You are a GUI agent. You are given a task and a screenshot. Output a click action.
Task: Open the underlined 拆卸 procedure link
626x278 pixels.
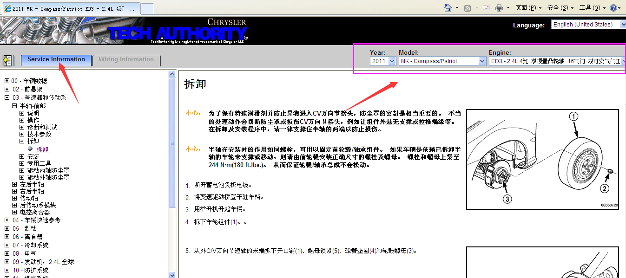[x=42, y=149]
